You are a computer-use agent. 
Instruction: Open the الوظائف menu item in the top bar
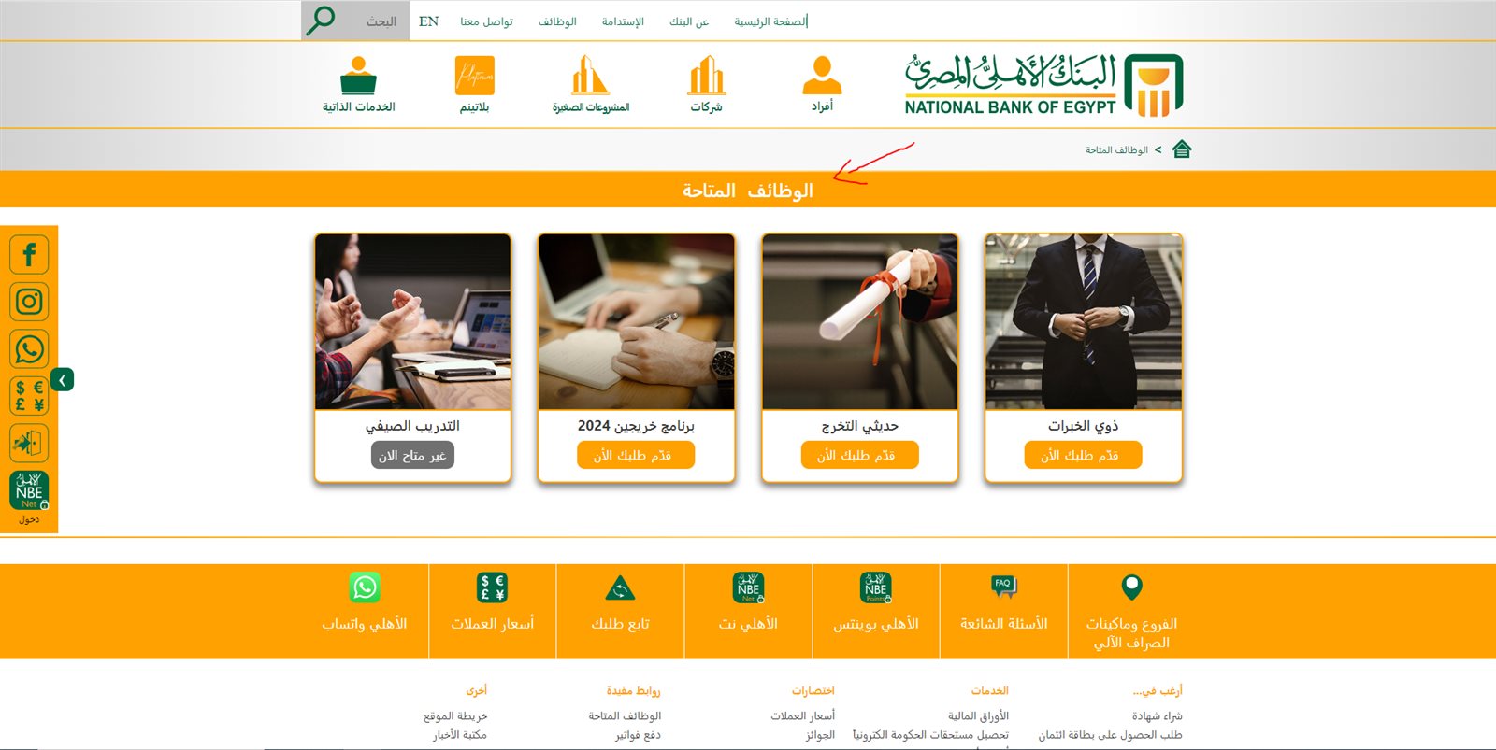pos(557,21)
